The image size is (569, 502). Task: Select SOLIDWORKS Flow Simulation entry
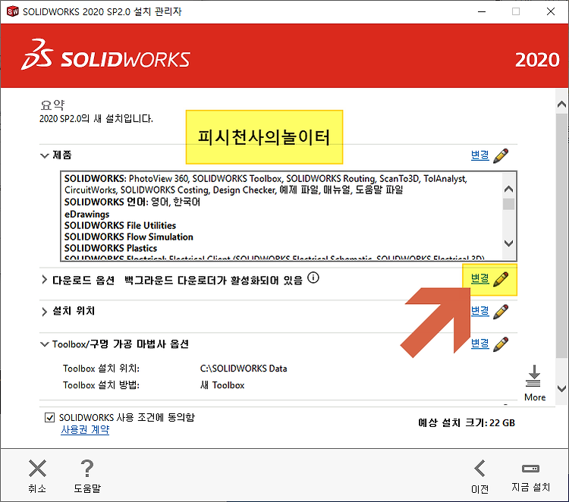point(129,237)
